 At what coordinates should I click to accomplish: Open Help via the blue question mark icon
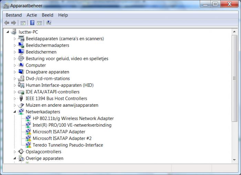point(32,23)
